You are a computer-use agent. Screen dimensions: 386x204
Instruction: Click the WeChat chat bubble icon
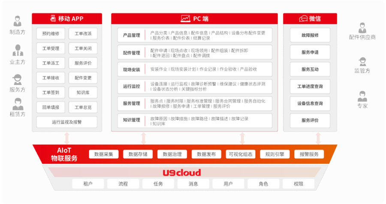click(303, 18)
